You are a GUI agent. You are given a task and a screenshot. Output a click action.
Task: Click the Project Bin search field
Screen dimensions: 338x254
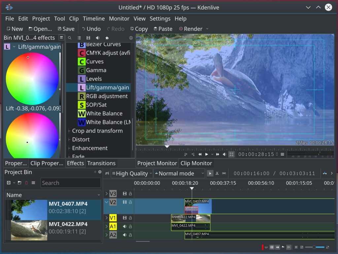point(71,183)
